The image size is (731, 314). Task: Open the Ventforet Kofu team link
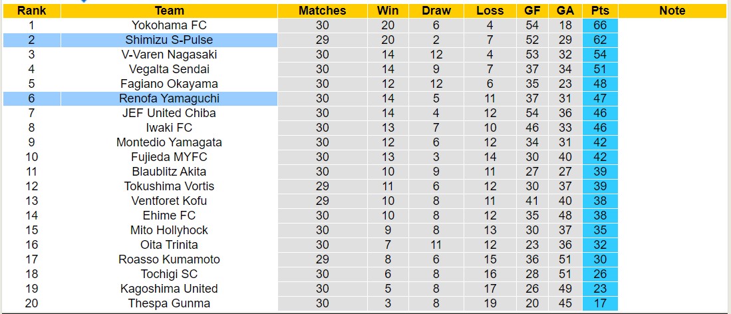[x=169, y=201]
